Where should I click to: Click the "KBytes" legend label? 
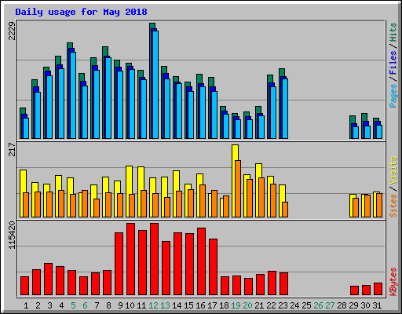pyautogui.click(x=393, y=282)
